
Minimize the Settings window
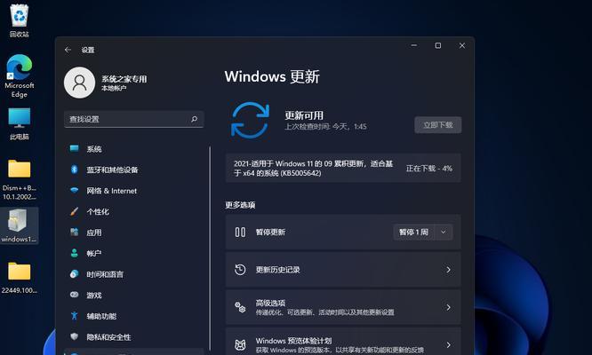pos(414,45)
